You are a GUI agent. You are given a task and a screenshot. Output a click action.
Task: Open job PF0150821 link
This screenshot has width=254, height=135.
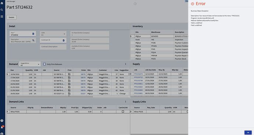[x=138, y=84]
